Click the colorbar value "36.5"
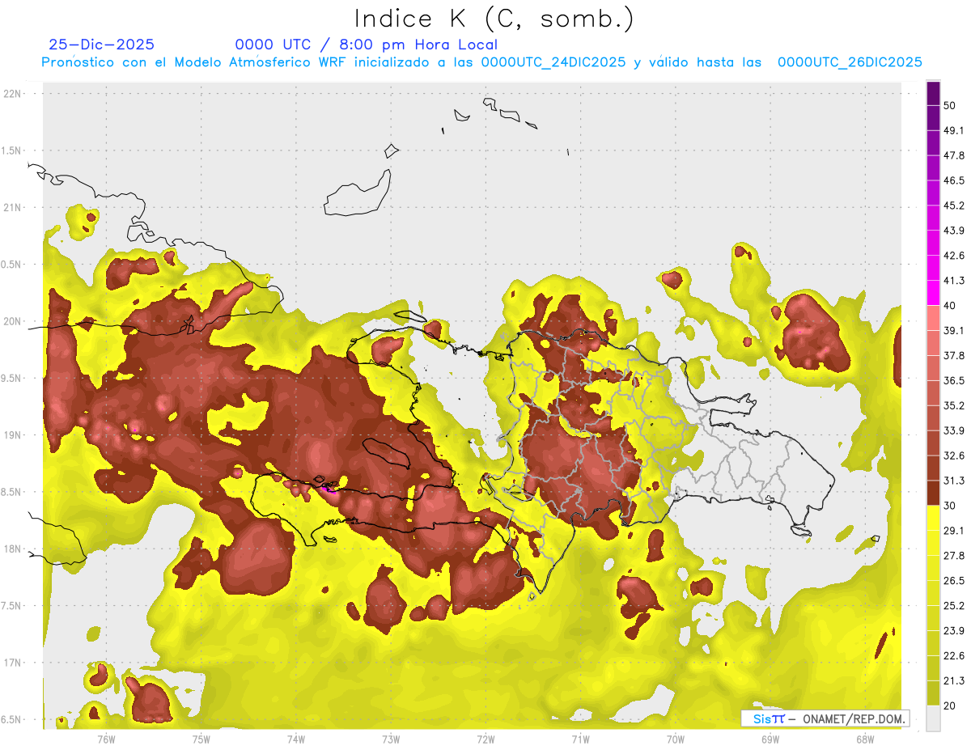971x750 pixels. (954, 380)
